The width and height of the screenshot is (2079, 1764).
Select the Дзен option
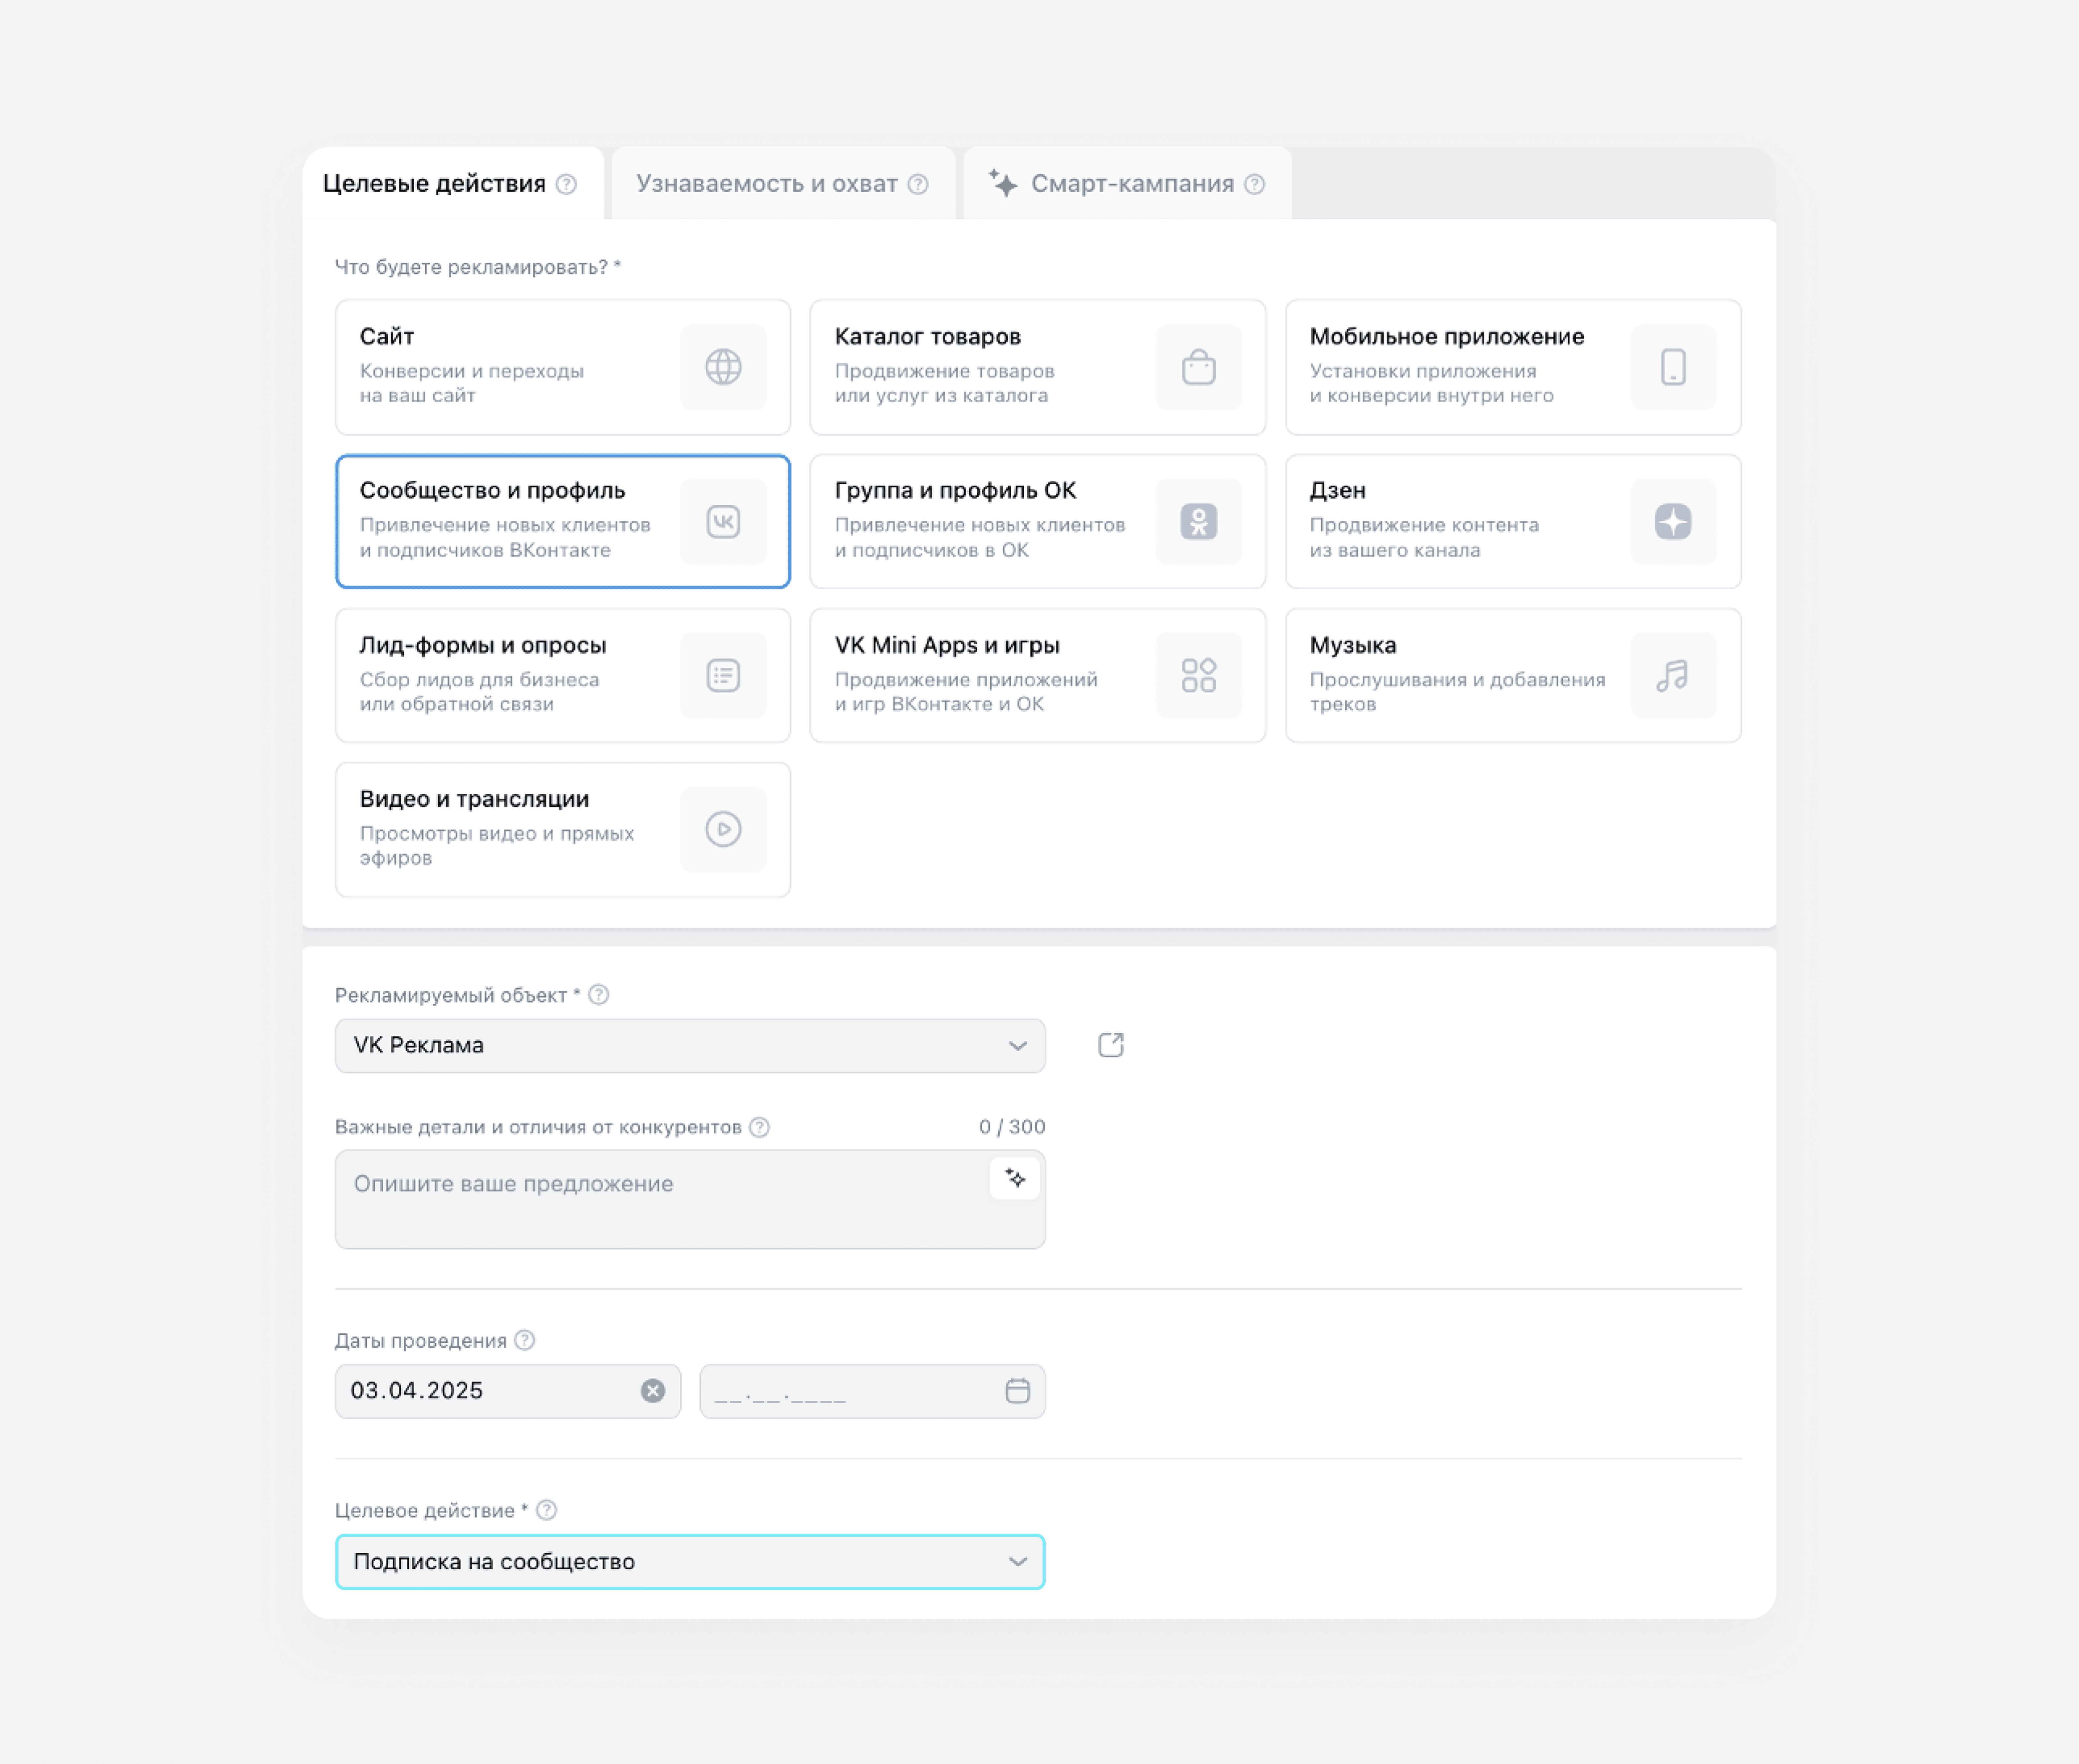click(x=1513, y=521)
